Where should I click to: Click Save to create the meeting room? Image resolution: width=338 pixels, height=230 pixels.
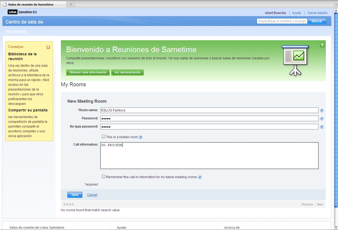tap(75, 195)
